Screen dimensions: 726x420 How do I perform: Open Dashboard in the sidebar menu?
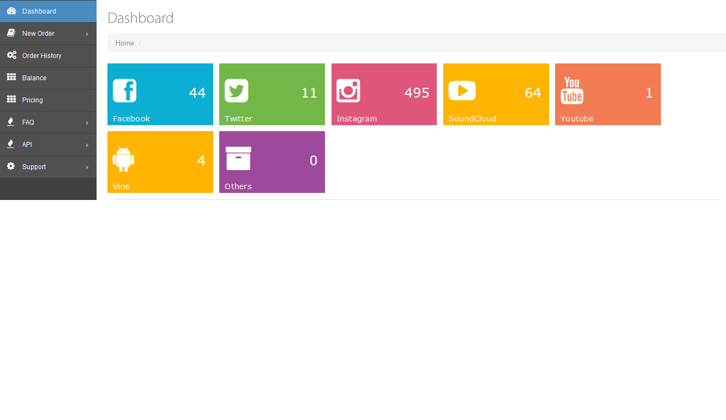(x=48, y=11)
